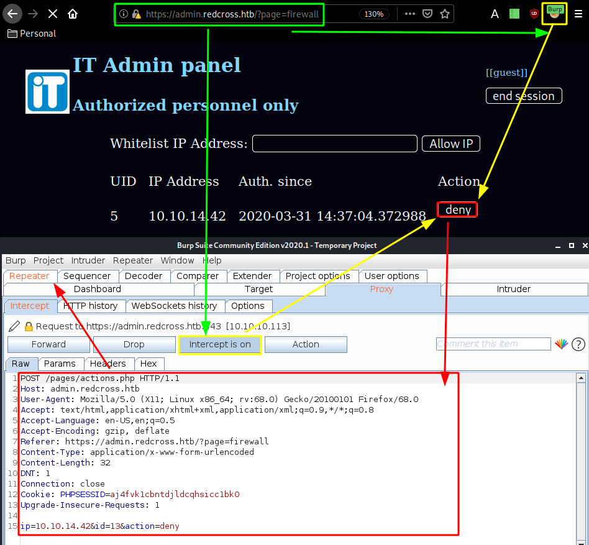Switch to the Comparer tab
The width and height of the screenshot is (589, 545).
[197, 276]
